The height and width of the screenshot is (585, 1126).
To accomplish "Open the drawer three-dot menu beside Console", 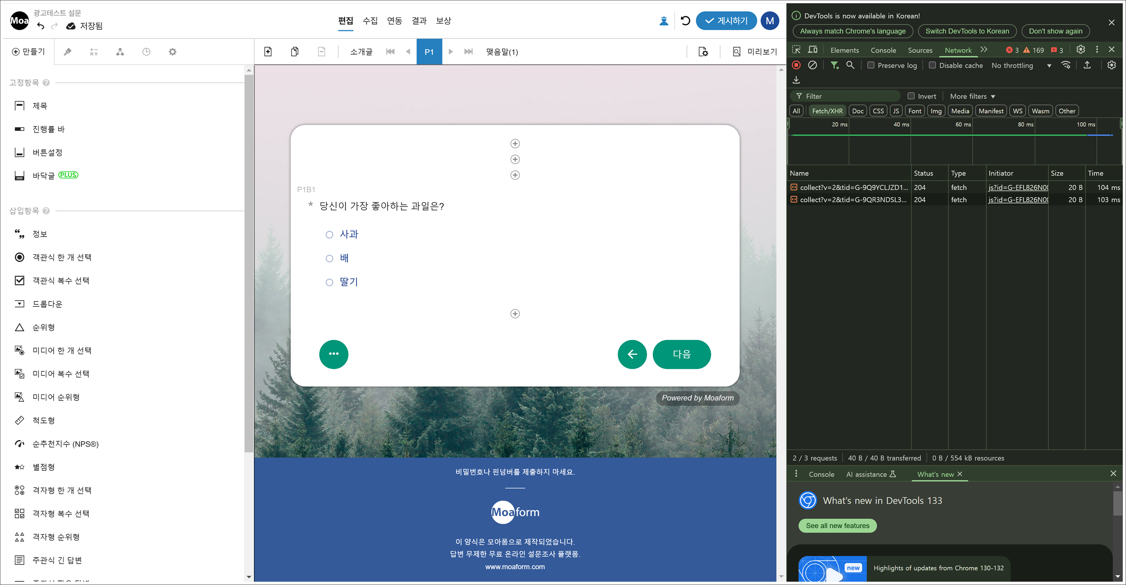I will click(796, 474).
